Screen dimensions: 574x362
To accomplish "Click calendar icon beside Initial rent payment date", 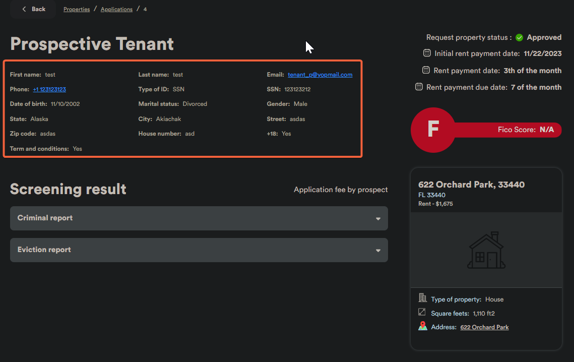I will click(x=427, y=53).
